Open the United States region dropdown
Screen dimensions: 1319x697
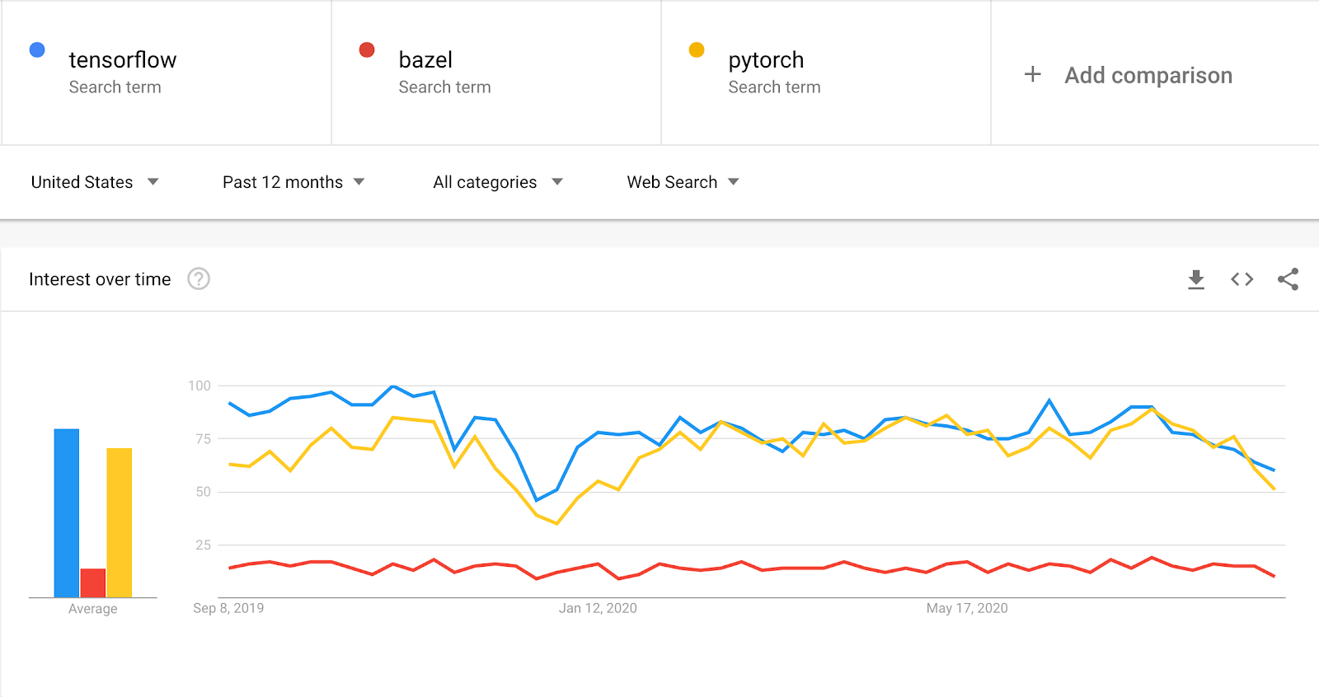95,182
